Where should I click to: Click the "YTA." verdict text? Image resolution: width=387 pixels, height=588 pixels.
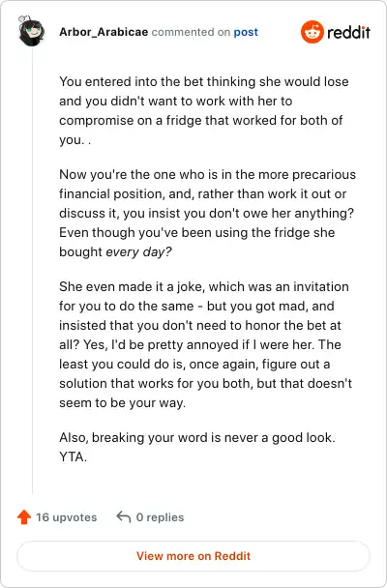pyautogui.click(x=73, y=457)
